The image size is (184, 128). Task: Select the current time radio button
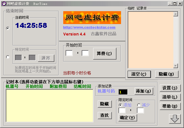8,28
